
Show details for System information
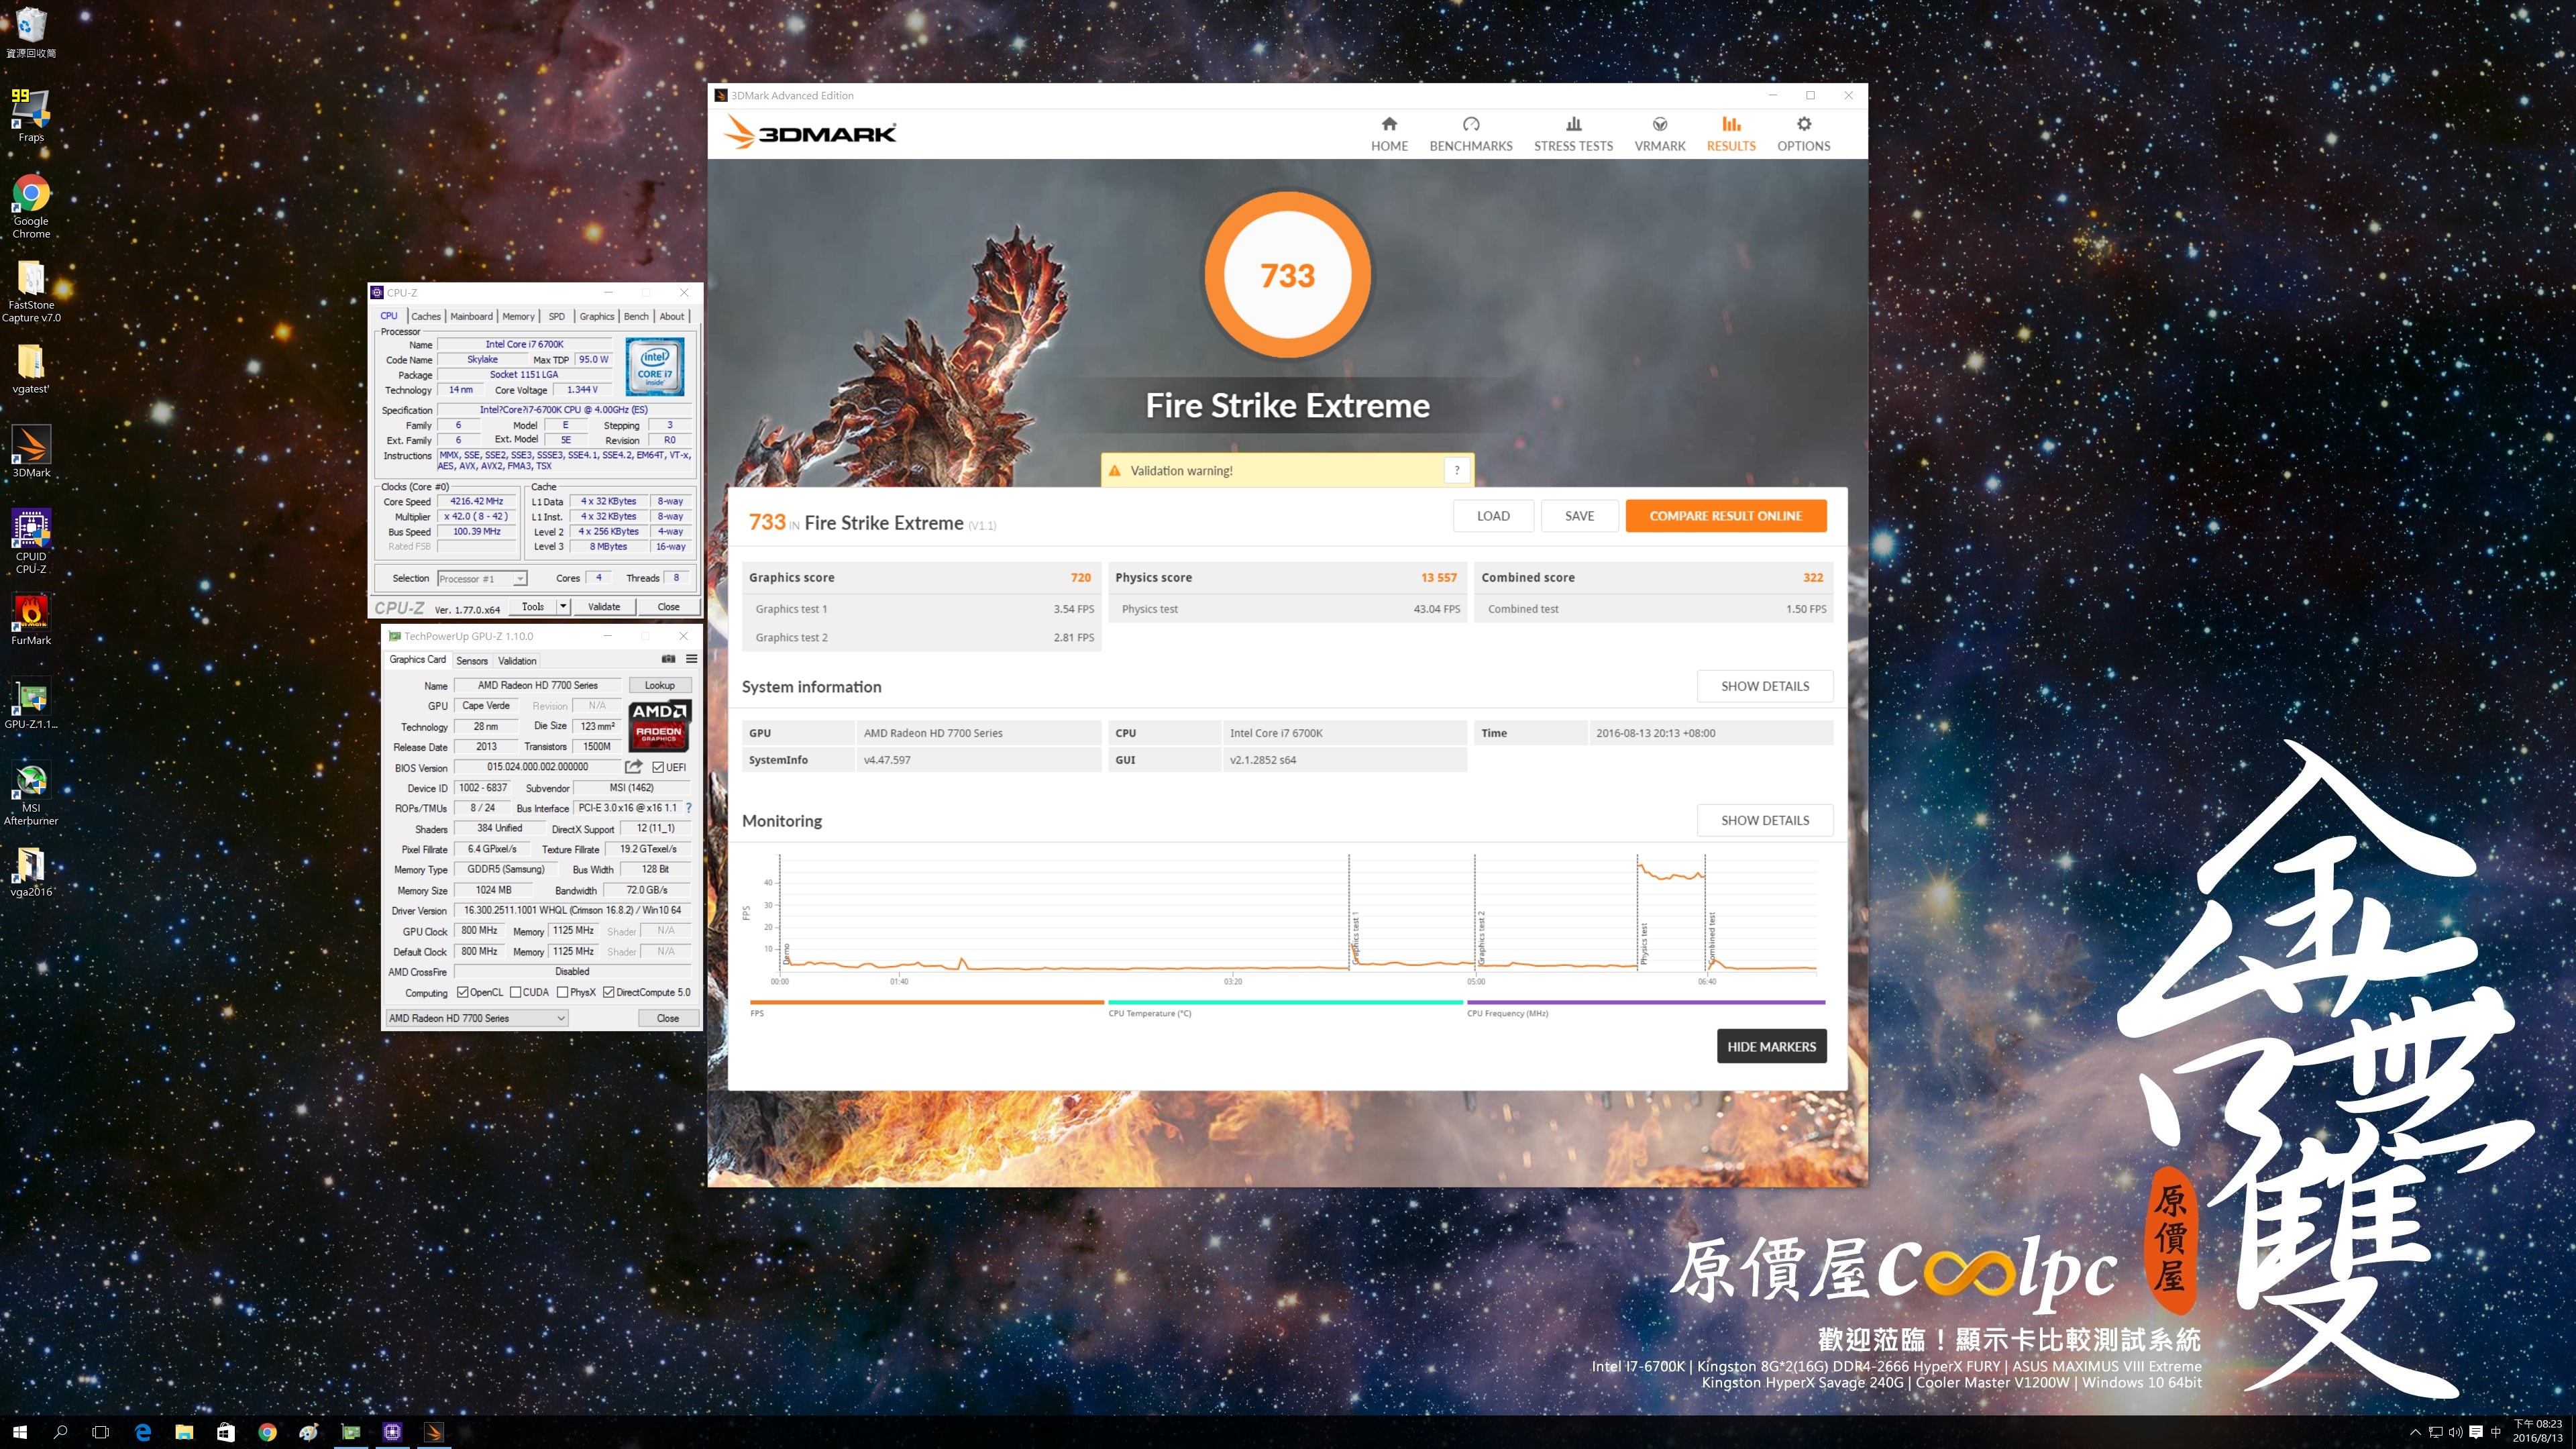(1764, 686)
